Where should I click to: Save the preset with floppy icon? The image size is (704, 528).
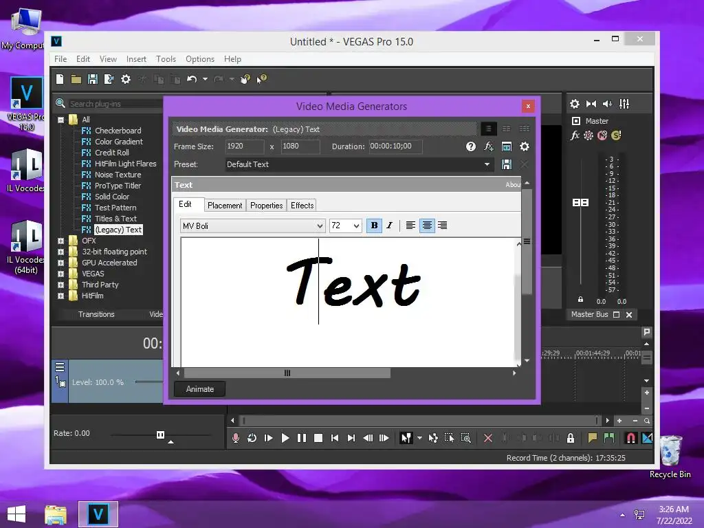click(x=507, y=164)
